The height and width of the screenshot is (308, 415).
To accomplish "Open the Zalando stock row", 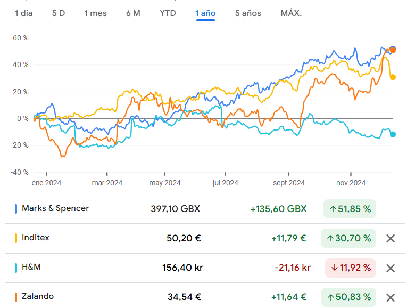I will click(38, 296).
